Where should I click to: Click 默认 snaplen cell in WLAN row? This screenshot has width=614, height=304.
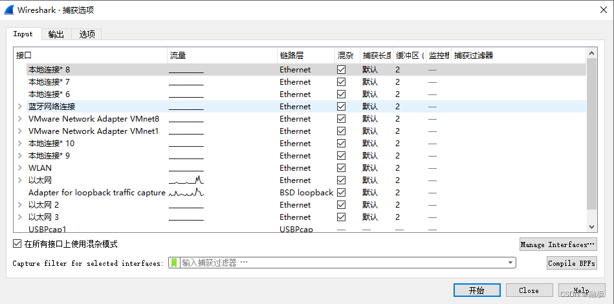pos(370,168)
